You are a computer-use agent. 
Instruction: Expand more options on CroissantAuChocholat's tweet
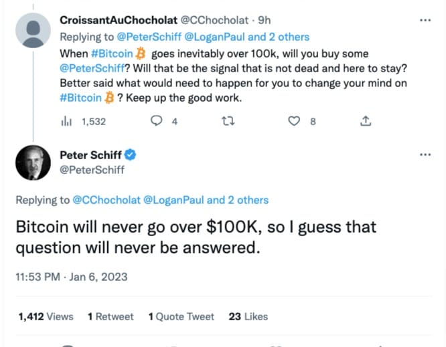tap(425, 20)
